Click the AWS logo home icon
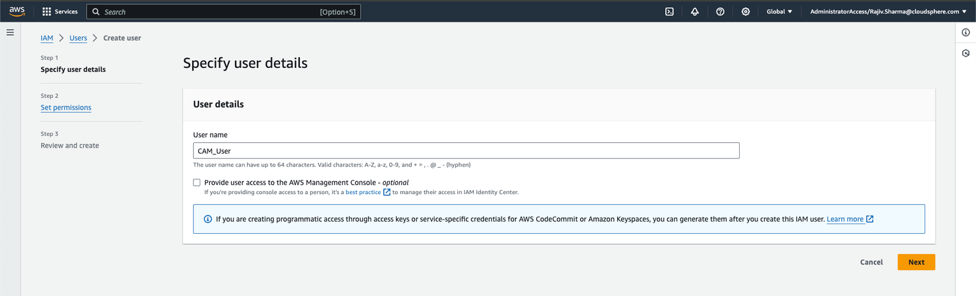 (17, 12)
